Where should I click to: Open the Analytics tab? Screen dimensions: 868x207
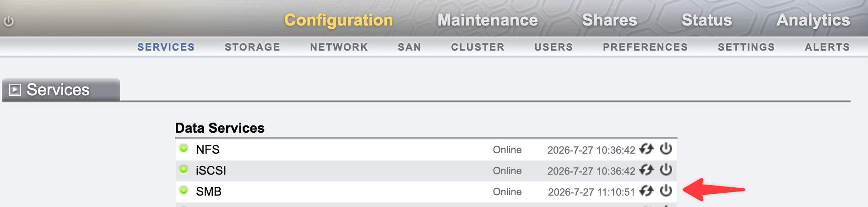pos(813,20)
